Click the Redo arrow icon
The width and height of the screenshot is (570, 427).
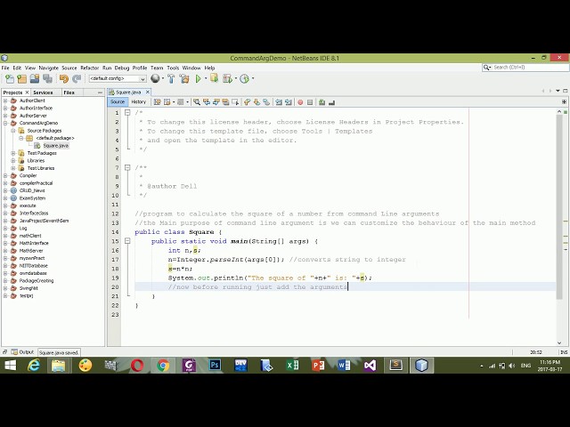[77, 78]
